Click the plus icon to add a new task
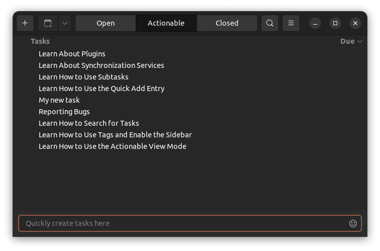 (25, 23)
